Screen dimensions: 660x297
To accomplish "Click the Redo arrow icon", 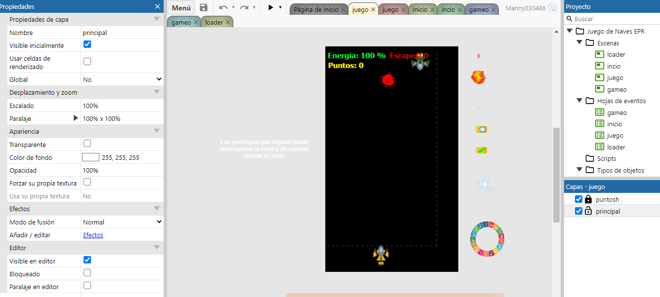I will click(244, 8).
